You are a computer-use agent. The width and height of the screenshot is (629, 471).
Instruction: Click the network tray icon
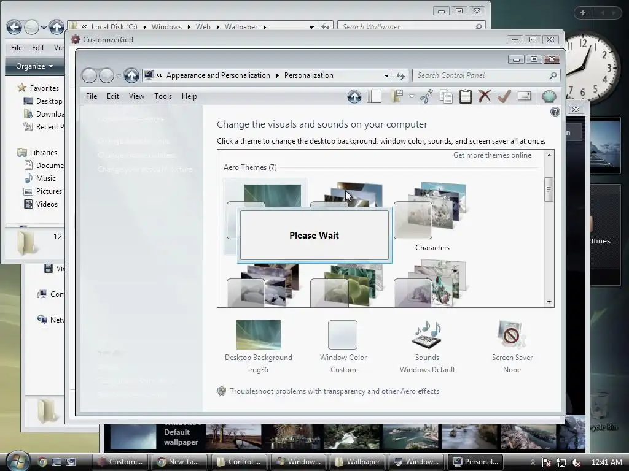(x=561, y=462)
